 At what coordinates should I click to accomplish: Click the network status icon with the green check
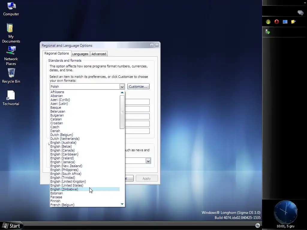[x=267, y=32]
